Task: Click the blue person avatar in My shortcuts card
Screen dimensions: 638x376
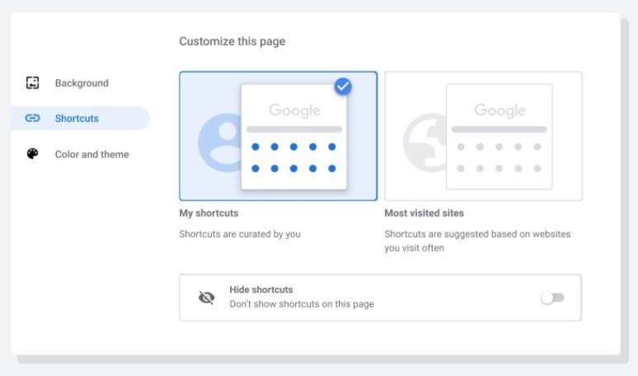Action: click(220, 142)
